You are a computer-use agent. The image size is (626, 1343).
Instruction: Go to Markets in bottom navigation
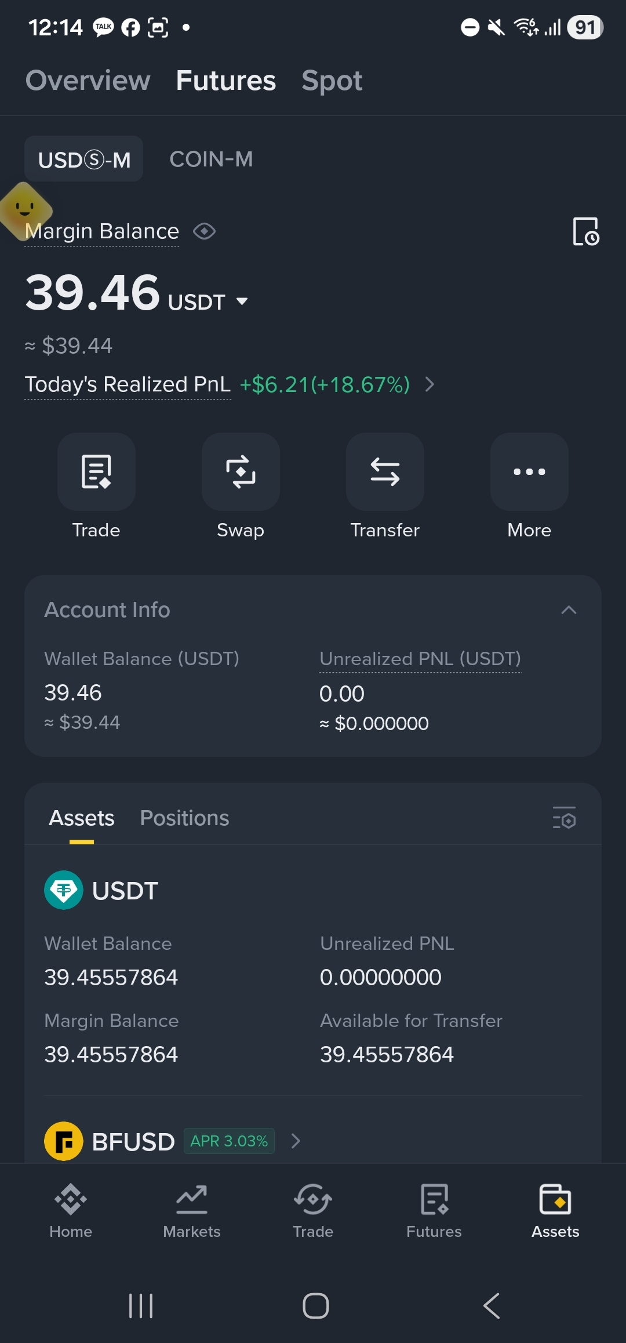point(192,1211)
